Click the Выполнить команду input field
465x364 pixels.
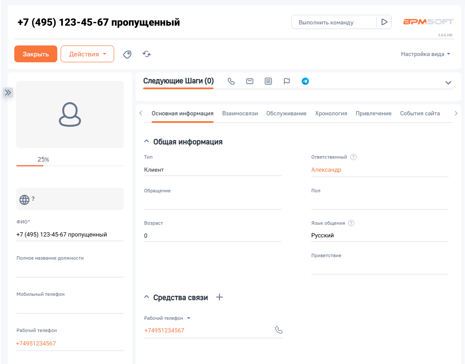coord(334,22)
